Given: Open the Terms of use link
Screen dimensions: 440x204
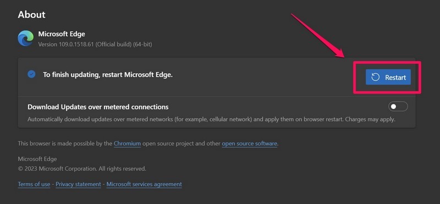Looking at the screenshot, I should click(x=34, y=184).
